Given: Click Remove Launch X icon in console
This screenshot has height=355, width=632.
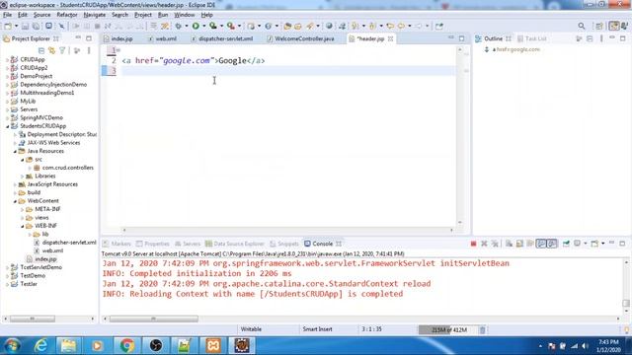Looking at the screenshot, I should click(484, 244).
